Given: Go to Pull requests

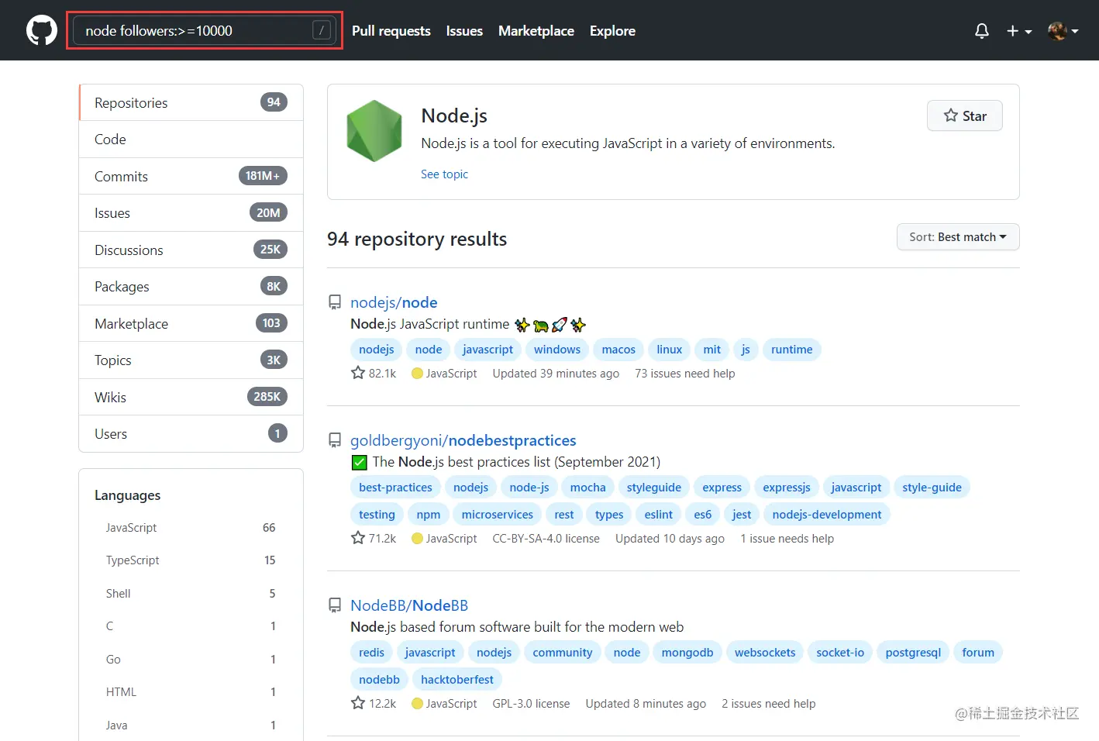Looking at the screenshot, I should click(391, 31).
